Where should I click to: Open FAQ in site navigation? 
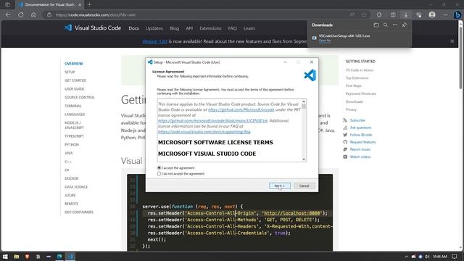click(x=232, y=28)
